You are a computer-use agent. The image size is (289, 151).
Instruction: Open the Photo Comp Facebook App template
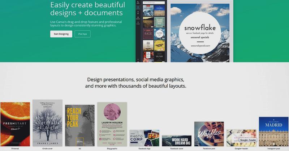(144, 138)
